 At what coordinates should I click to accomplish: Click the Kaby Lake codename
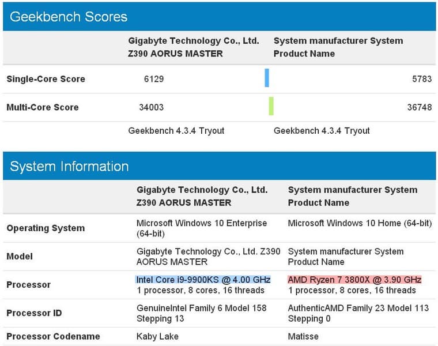tap(157, 336)
